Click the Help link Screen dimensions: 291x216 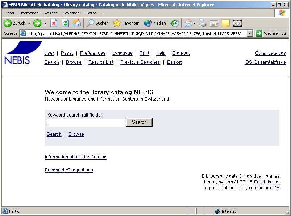(161, 53)
